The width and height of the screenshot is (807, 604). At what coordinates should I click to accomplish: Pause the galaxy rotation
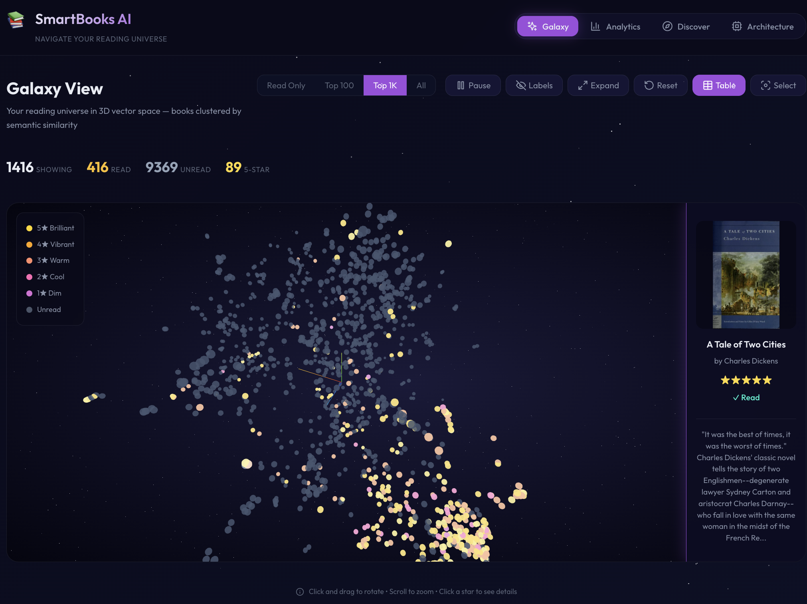473,85
